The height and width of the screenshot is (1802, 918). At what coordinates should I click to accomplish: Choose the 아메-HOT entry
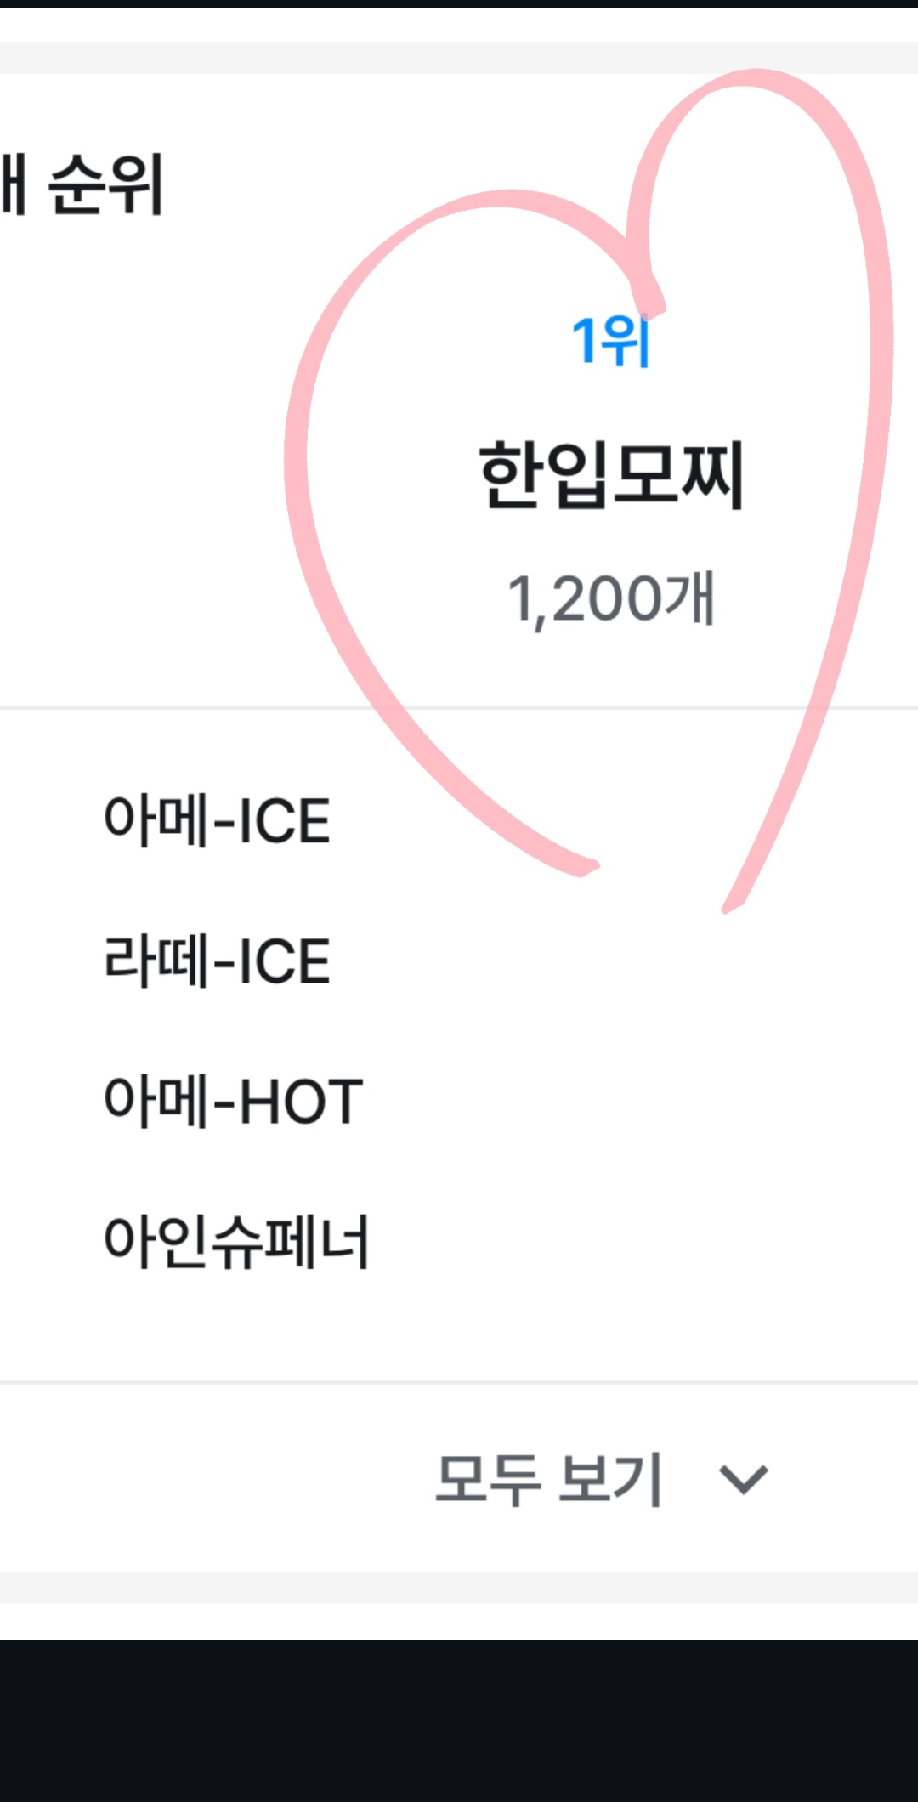tap(233, 1102)
